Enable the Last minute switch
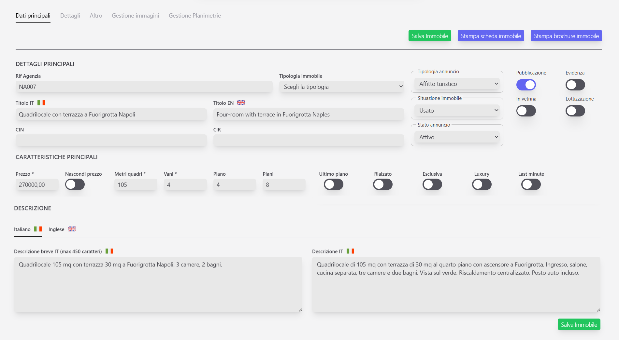Screen dimensions: 619x340 [531, 184]
